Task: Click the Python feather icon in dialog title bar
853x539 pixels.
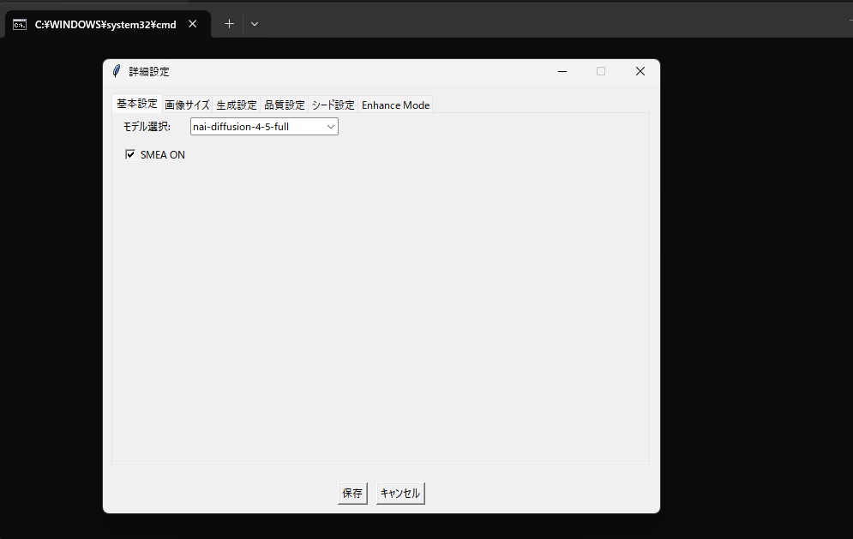Action: [x=116, y=71]
